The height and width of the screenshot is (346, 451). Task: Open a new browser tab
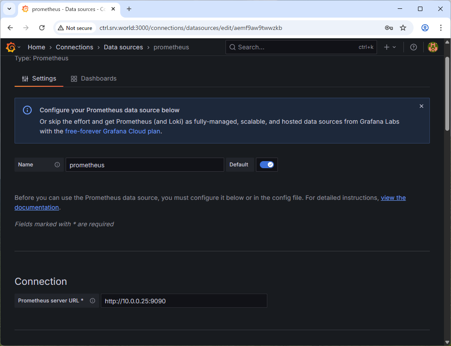click(129, 9)
